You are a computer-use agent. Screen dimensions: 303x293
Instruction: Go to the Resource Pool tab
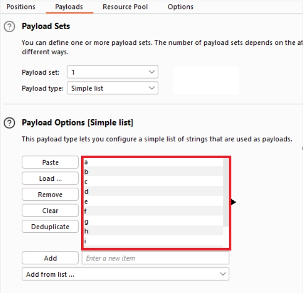[125, 7]
